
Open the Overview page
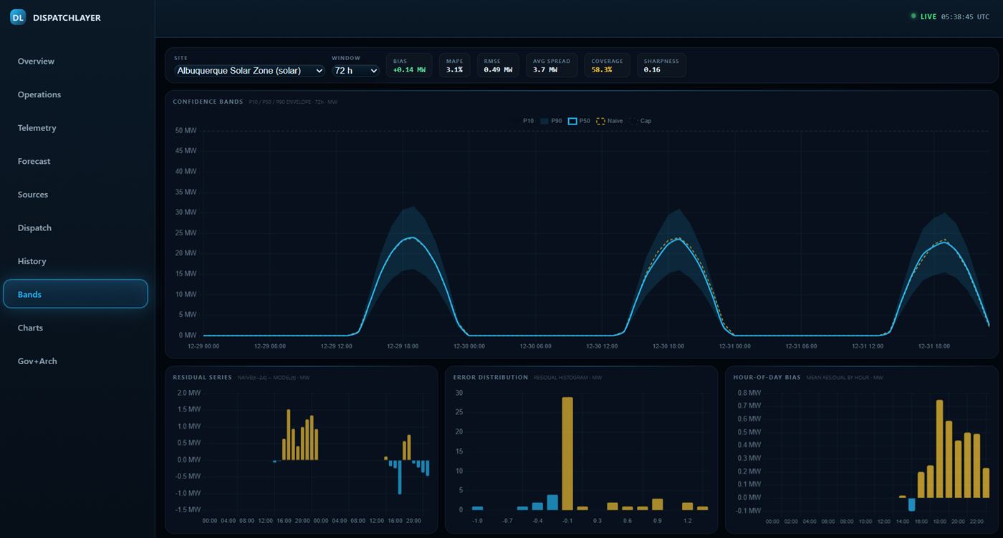tap(75, 62)
